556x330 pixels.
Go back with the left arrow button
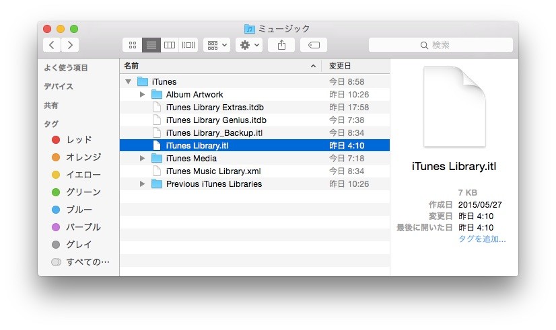52,45
